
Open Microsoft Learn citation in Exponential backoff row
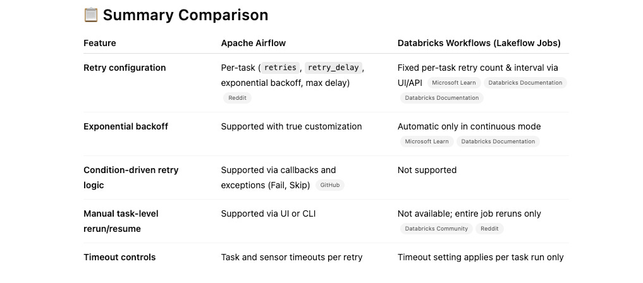click(x=427, y=141)
